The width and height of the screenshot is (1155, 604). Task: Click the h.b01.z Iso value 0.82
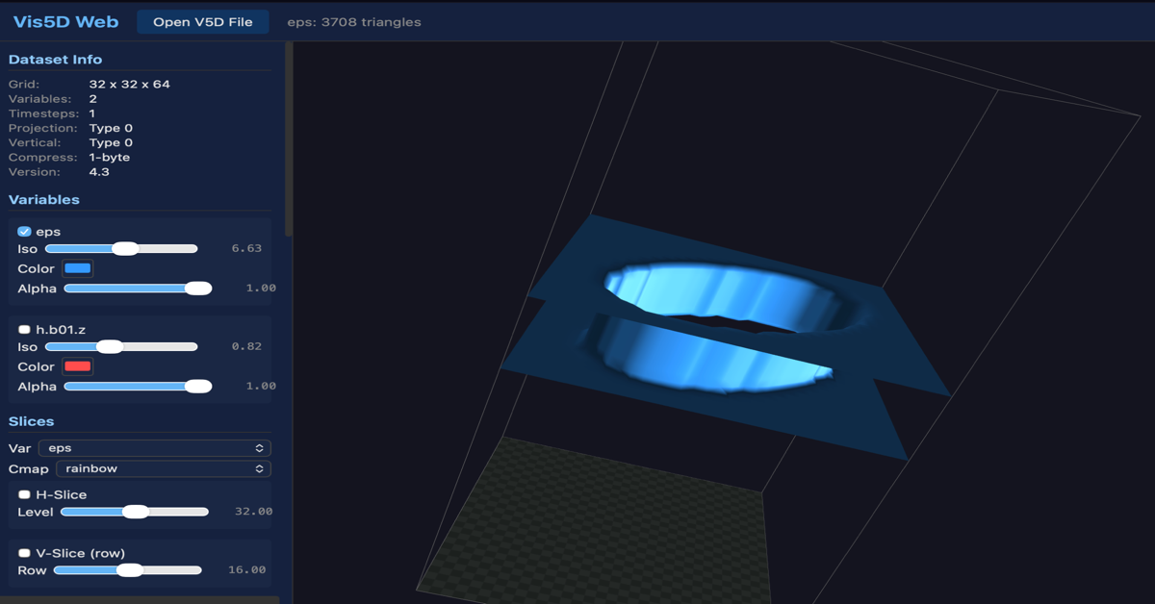pyautogui.click(x=246, y=346)
